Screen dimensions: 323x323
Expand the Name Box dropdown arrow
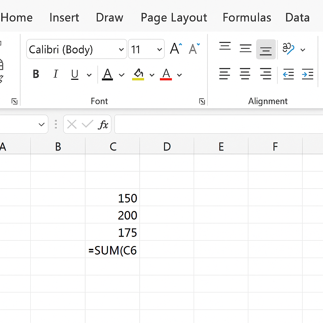coord(41,125)
